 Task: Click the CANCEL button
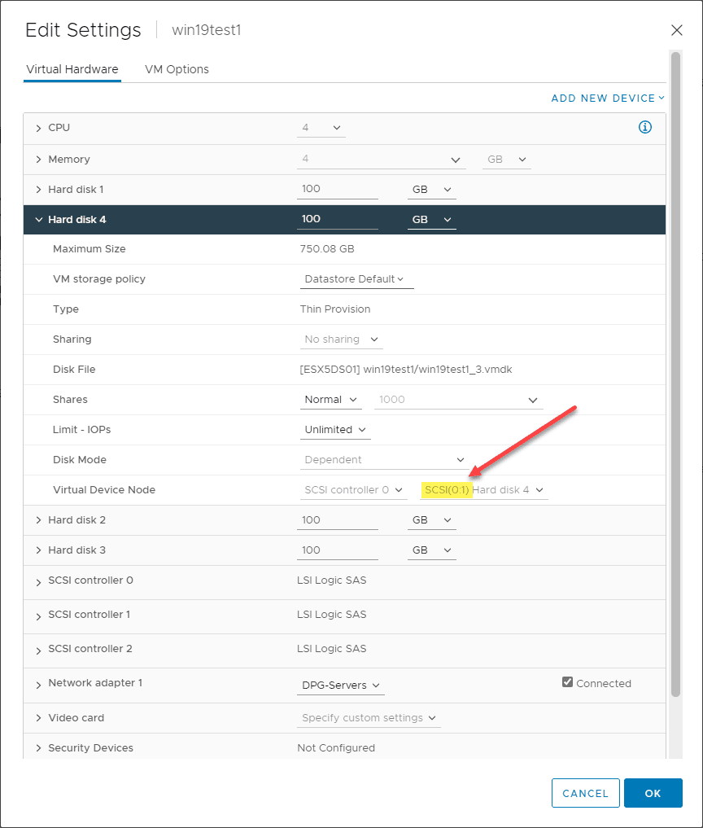585,793
